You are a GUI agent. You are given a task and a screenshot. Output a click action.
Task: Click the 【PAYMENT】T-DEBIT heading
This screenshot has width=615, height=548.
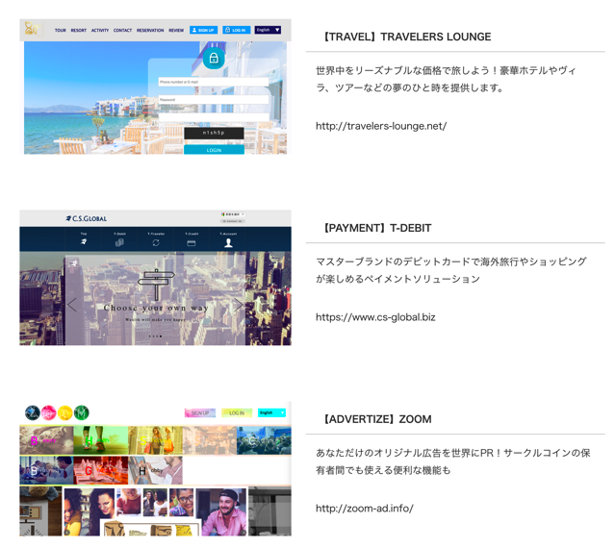(376, 228)
